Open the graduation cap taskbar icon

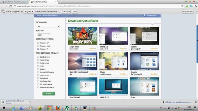pyautogui.click(x=85, y=108)
